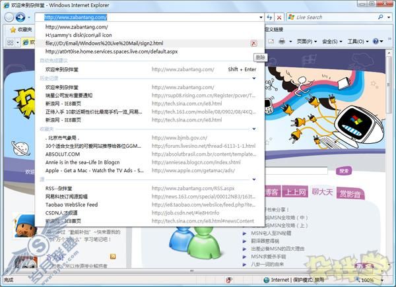Click the orange RSS feed icon on page

pyautogui.click(x=113, y=257)
